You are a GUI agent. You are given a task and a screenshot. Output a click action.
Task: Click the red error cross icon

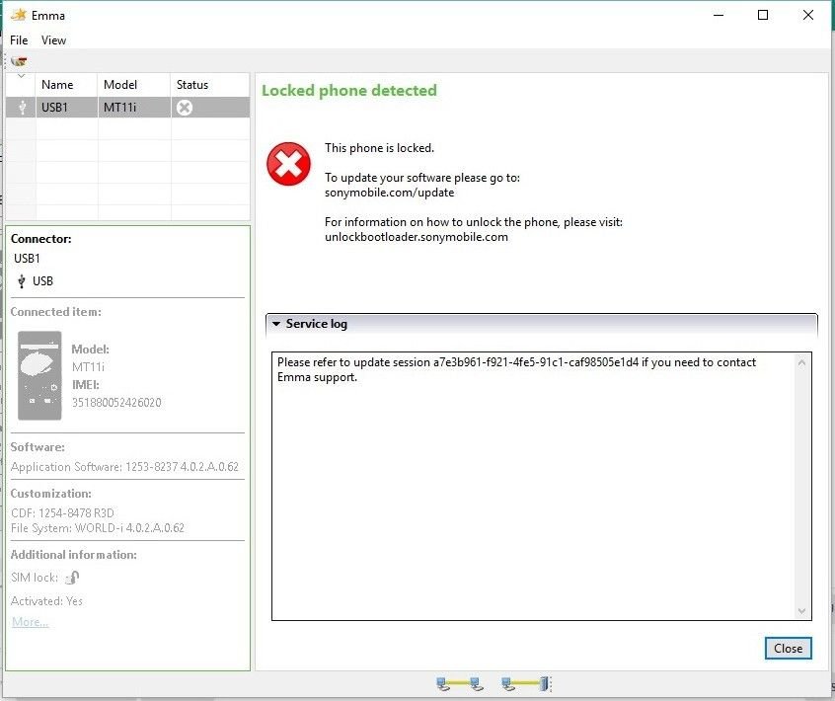pos(288,164)
